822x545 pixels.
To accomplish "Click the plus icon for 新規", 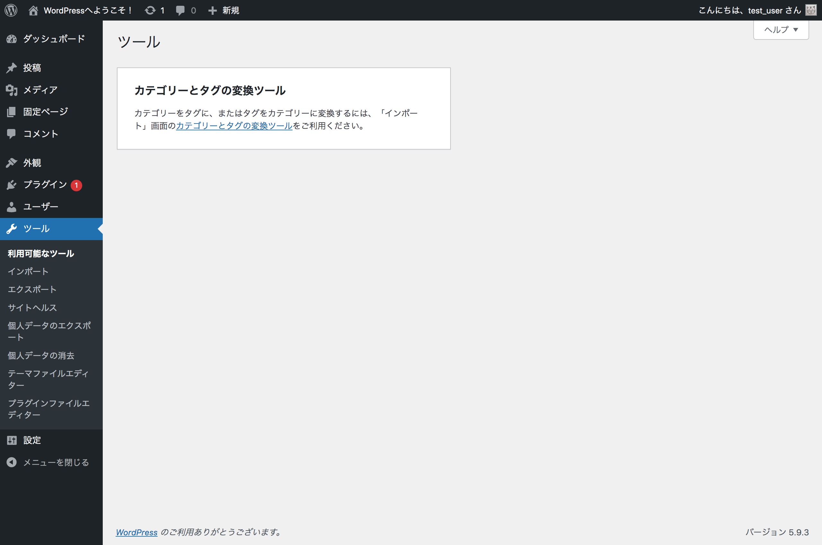I will 213,10.
